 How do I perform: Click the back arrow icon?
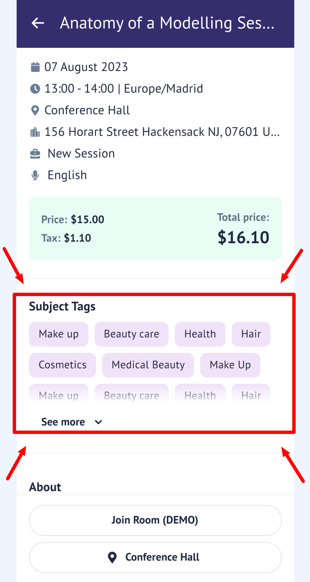coord(38,23)
